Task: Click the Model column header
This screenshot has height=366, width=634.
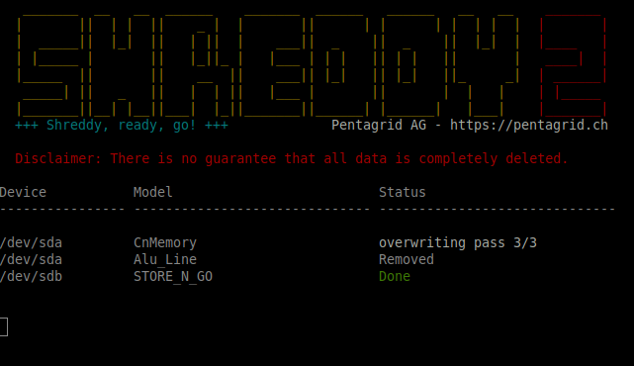Action: [153, 192]
